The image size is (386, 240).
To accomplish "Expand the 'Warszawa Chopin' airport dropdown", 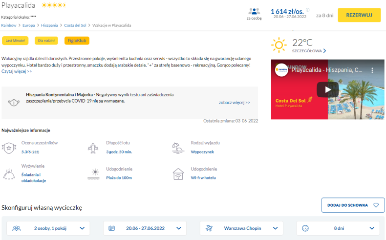I will pyautogui.click(x=241, y=228).
